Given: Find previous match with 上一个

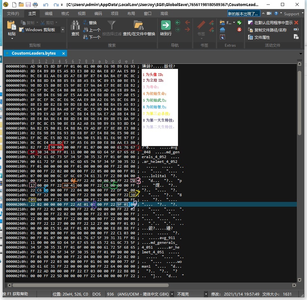Looking at the screenshot, I should click(92, 30).
